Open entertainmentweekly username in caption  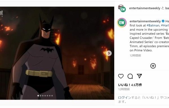click(x=145, y=21)
